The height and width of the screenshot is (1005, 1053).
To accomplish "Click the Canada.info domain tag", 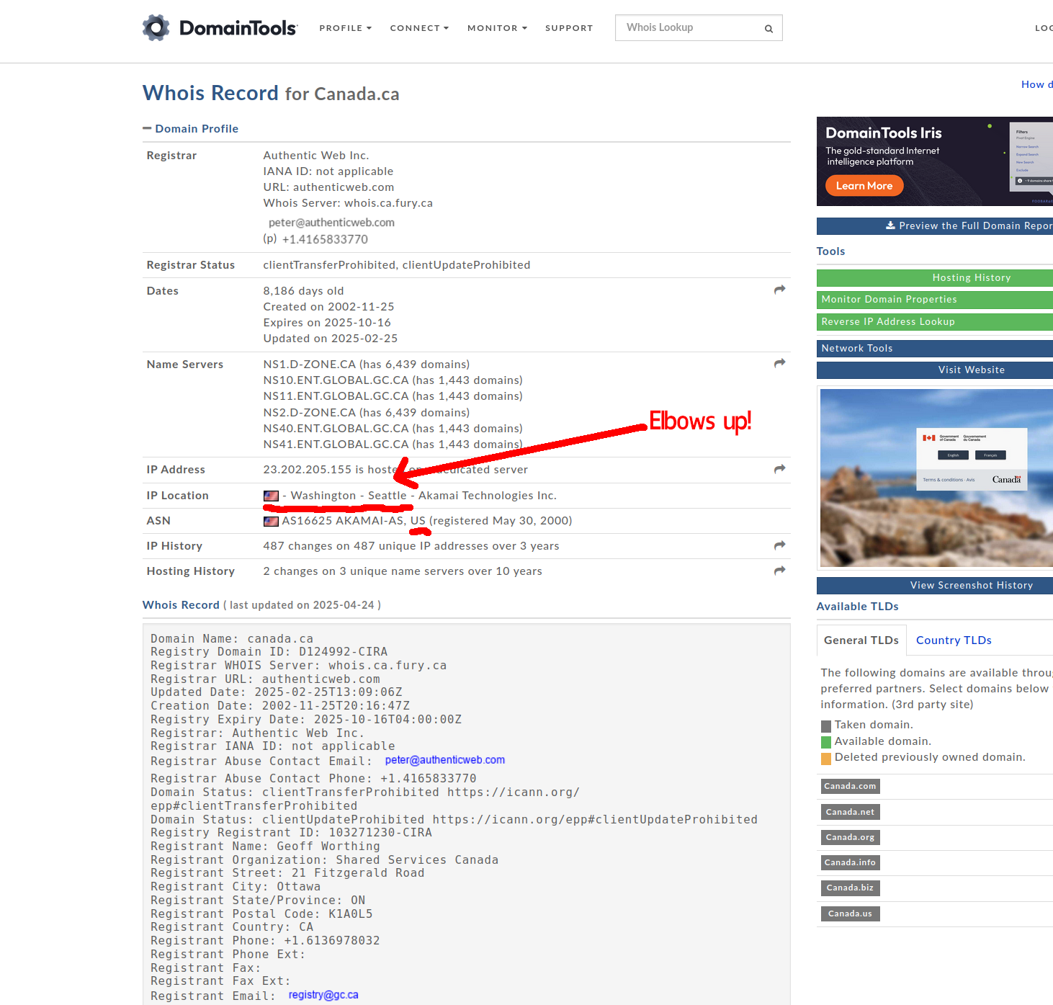I will 850,862.
